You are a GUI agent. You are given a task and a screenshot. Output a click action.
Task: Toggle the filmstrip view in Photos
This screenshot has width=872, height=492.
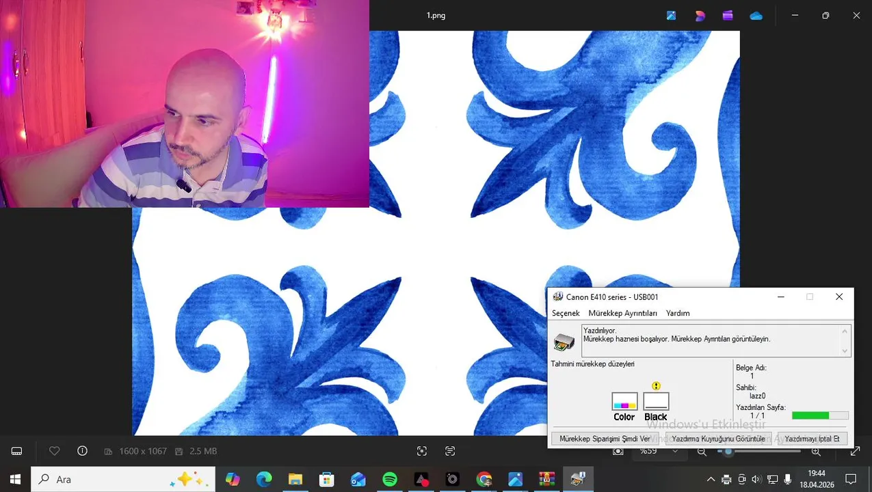(x=17, y=451)
